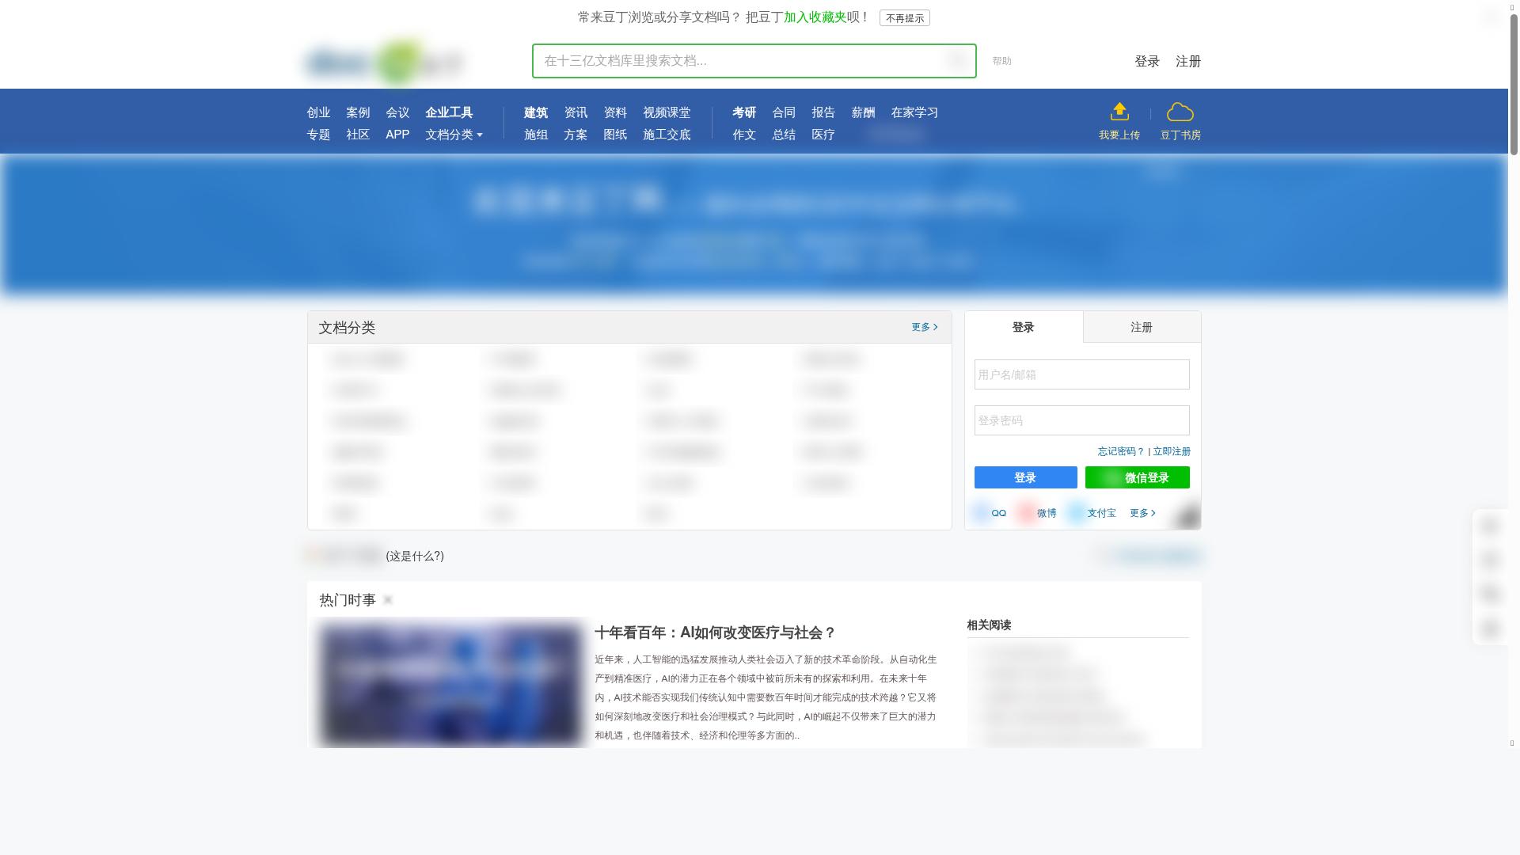
Task: Click the 加入收藏夹 link
Action: click(x=815, y=17)
